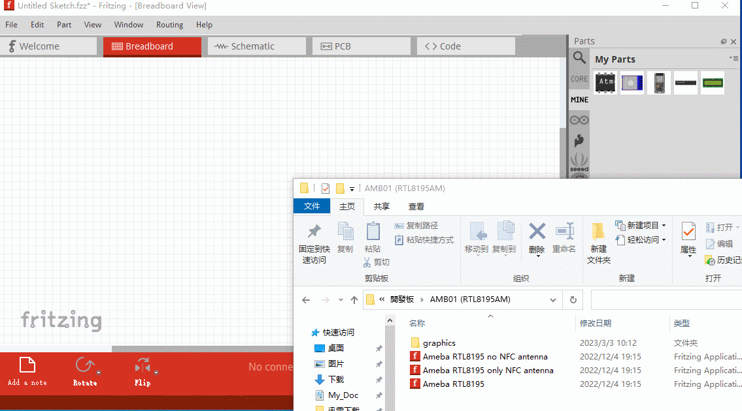742x411 pixels.
Task: Select the CORE parts bin
Action: (x=579, y=79)
